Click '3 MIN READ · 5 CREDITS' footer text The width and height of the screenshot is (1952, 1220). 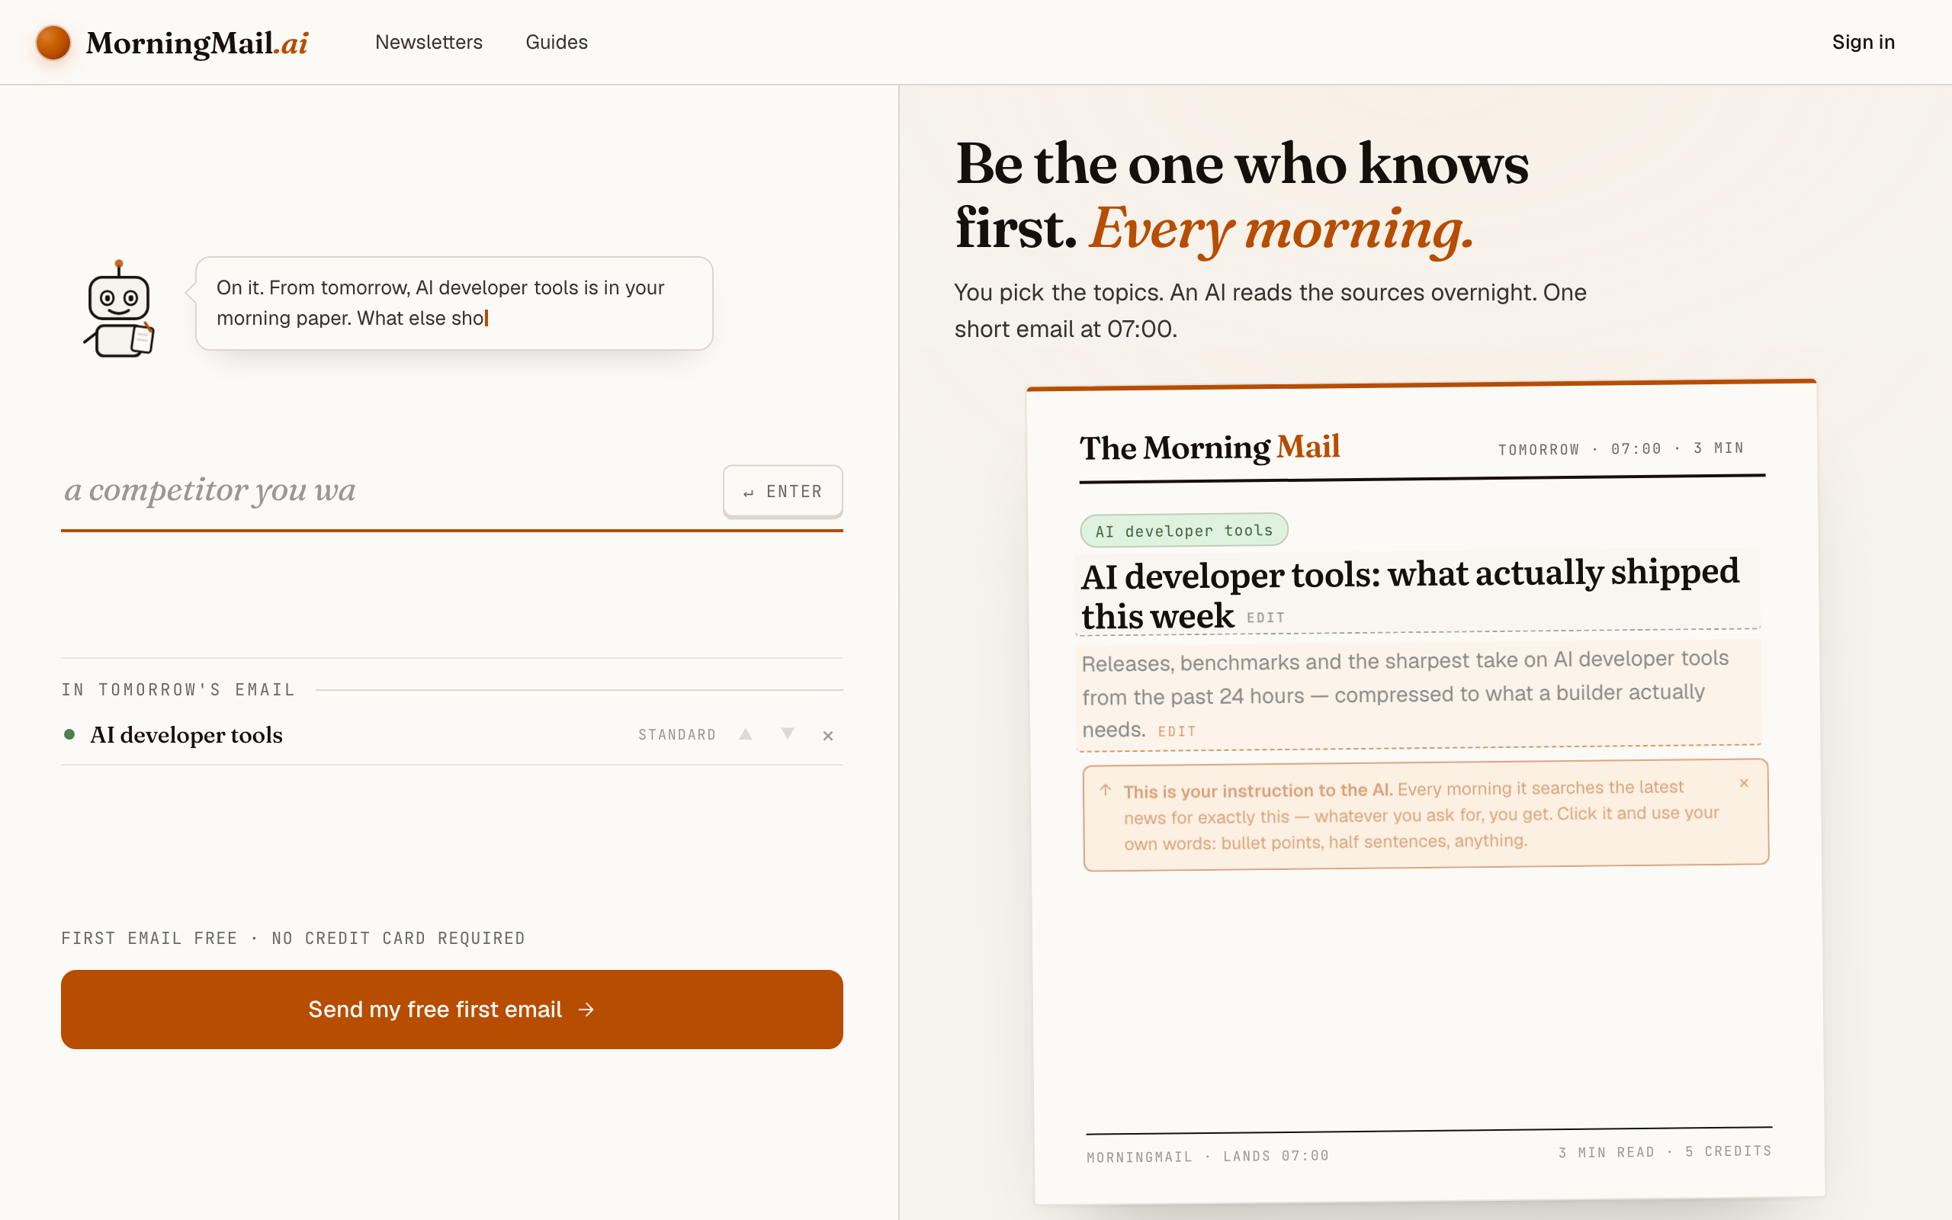1665,1152
